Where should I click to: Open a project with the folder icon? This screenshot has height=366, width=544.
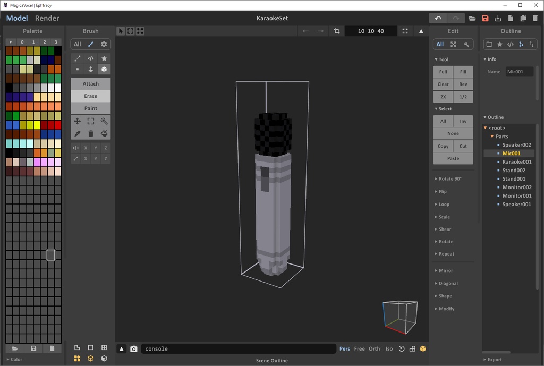(x=472, y=19)
